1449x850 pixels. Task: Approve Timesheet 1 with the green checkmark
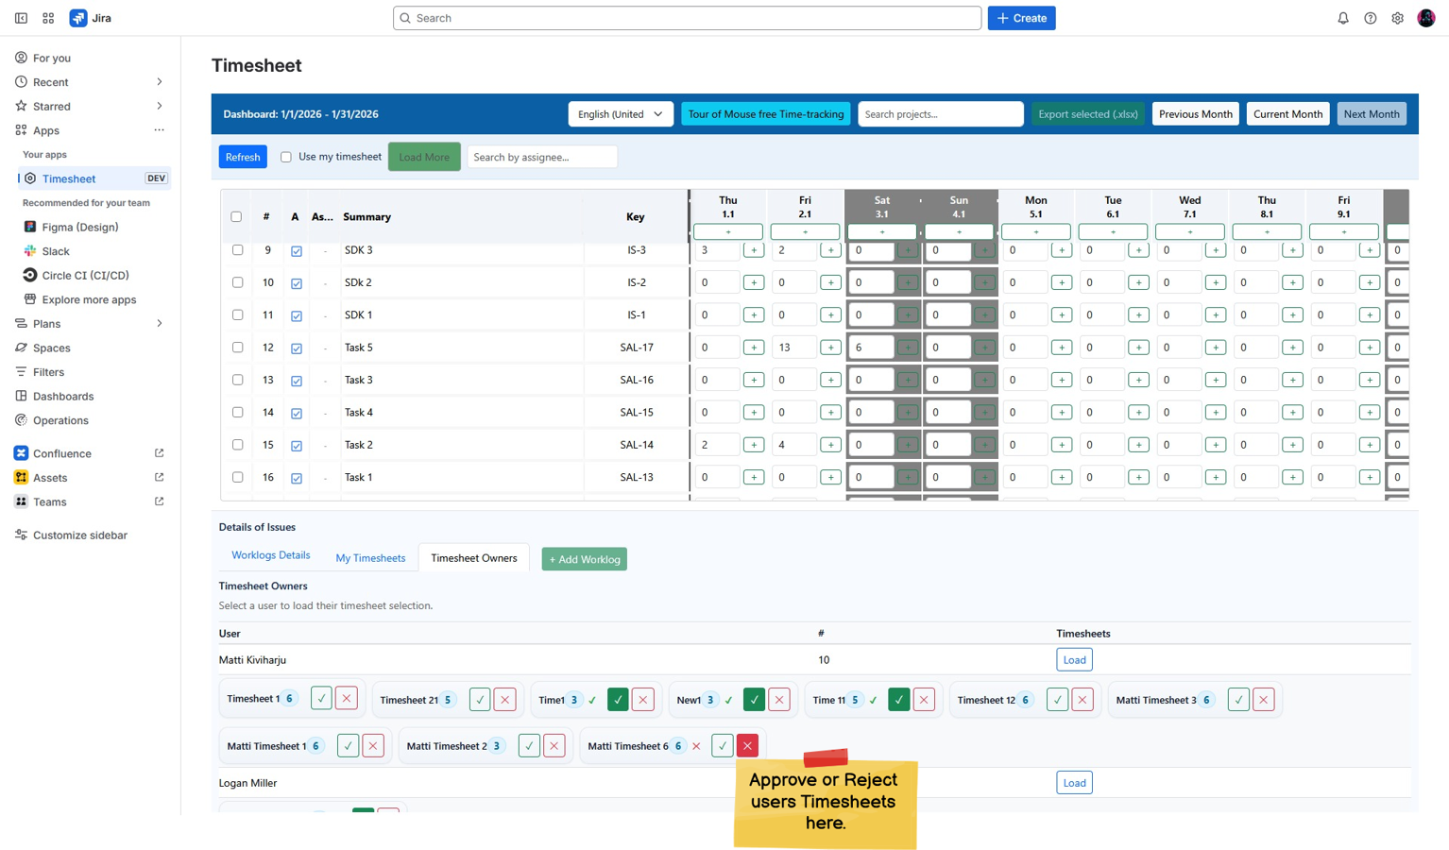coord(321,699)
